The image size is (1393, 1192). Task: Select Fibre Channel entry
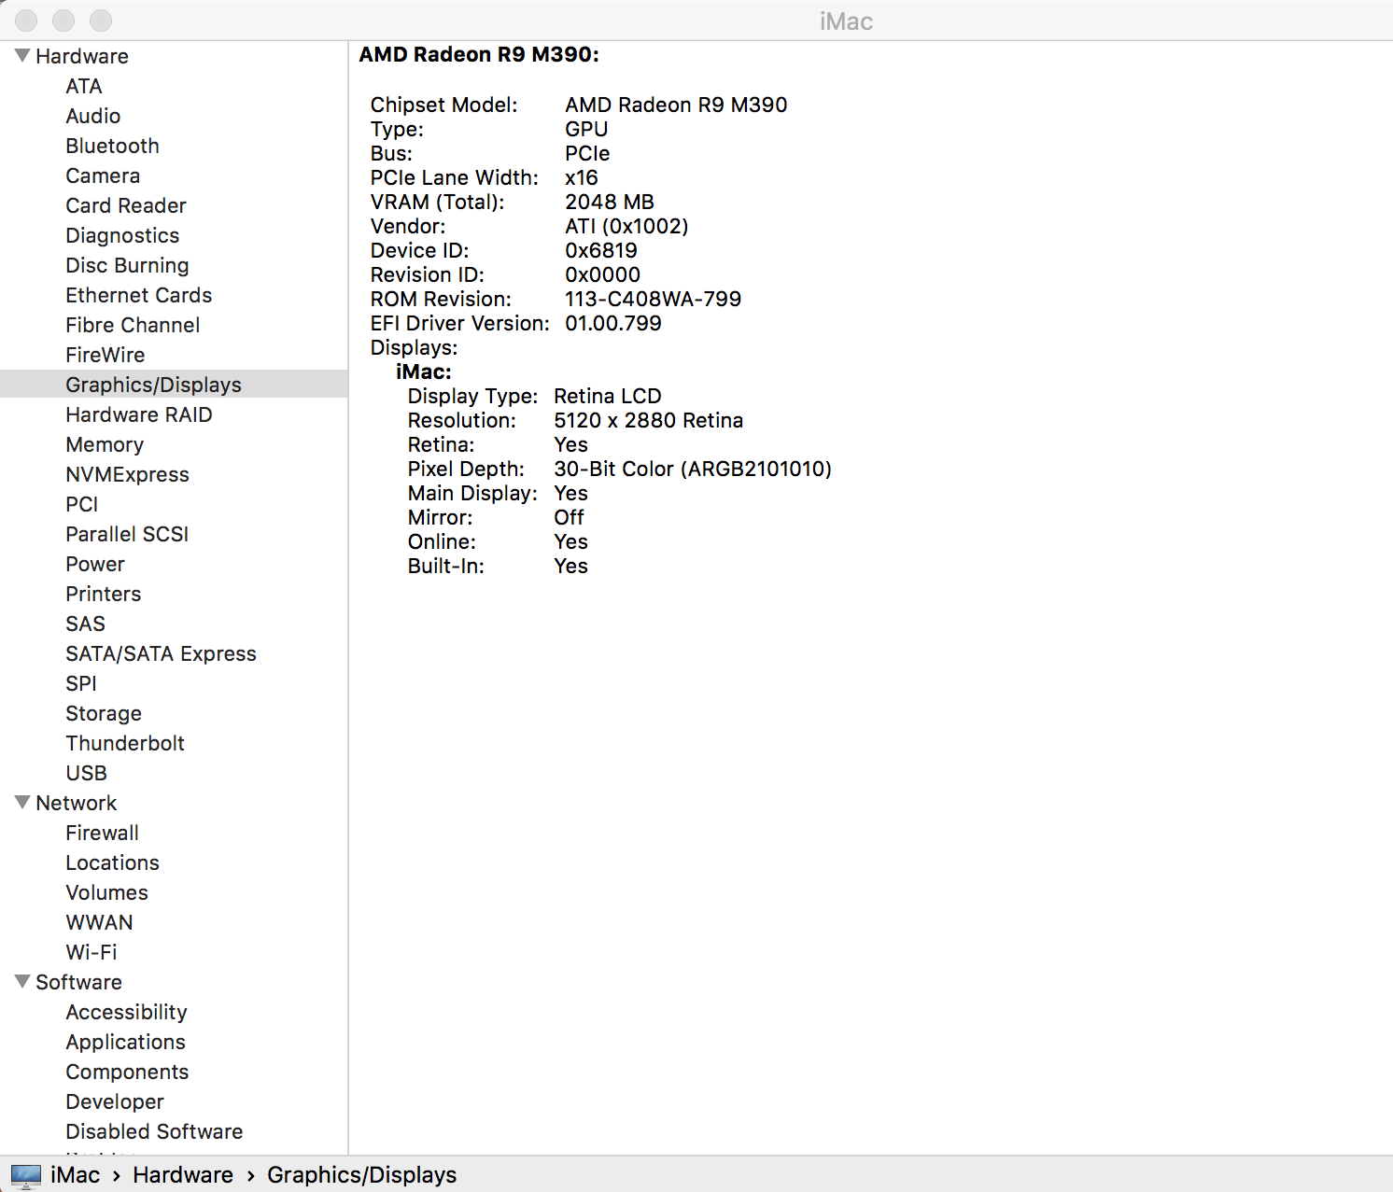coord(134,325)
